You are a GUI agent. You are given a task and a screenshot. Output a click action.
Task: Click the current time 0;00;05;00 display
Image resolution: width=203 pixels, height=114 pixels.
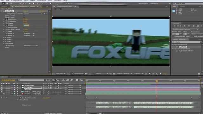pyautogui.click(x=8, y=80)
